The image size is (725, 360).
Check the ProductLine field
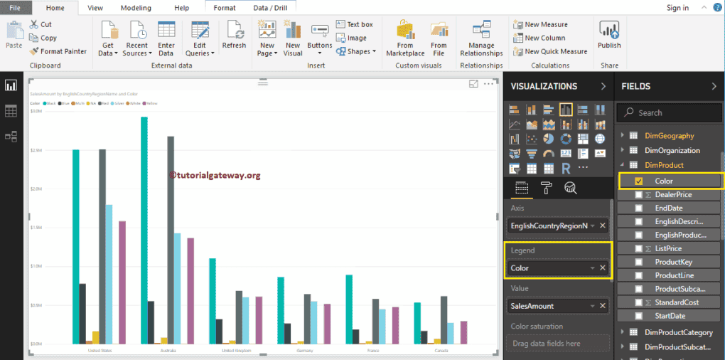pos(639,275)
